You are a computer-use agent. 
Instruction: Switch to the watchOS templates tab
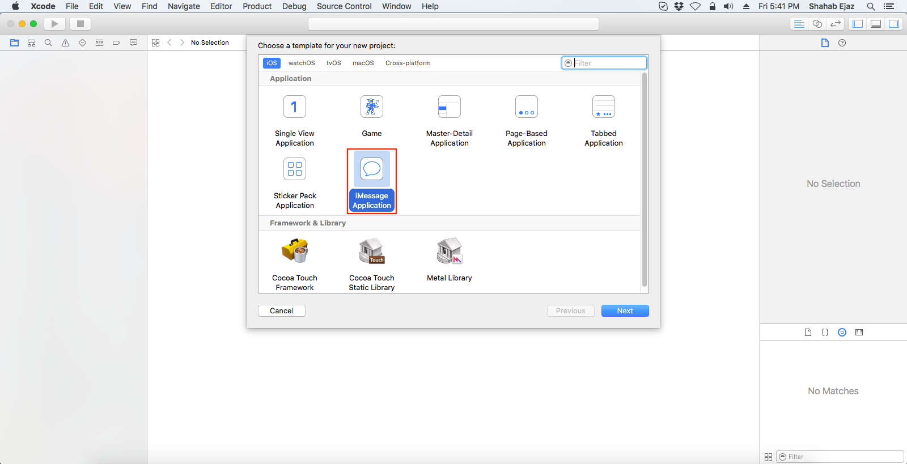coord(302,63)
